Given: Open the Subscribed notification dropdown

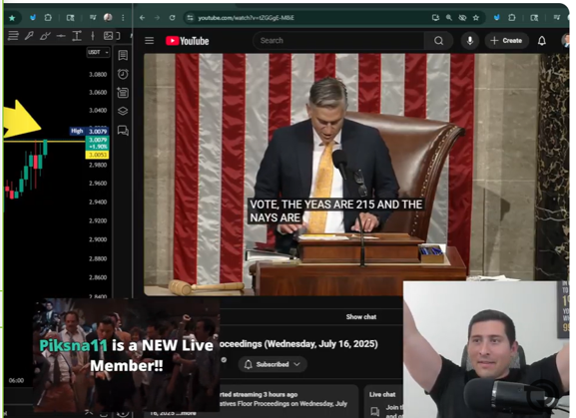Looking at the screenshot, I should pos(273,364).
